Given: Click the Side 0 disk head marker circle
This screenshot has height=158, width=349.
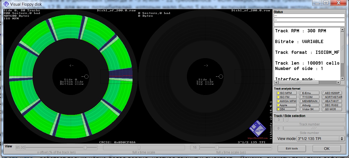Looking at the screenshot, I should (86, 77).
